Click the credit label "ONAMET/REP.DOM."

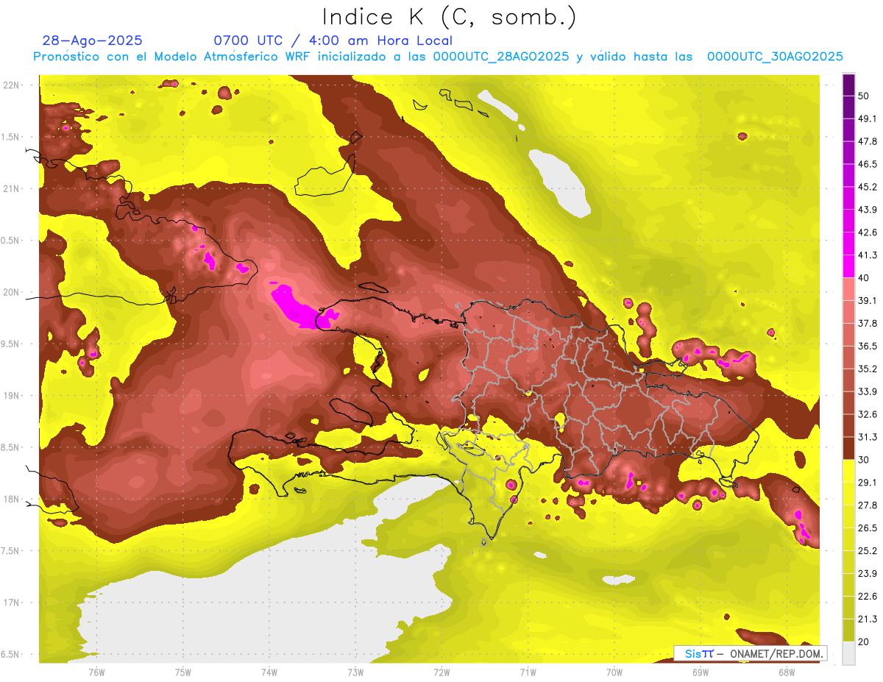[776, 653]
